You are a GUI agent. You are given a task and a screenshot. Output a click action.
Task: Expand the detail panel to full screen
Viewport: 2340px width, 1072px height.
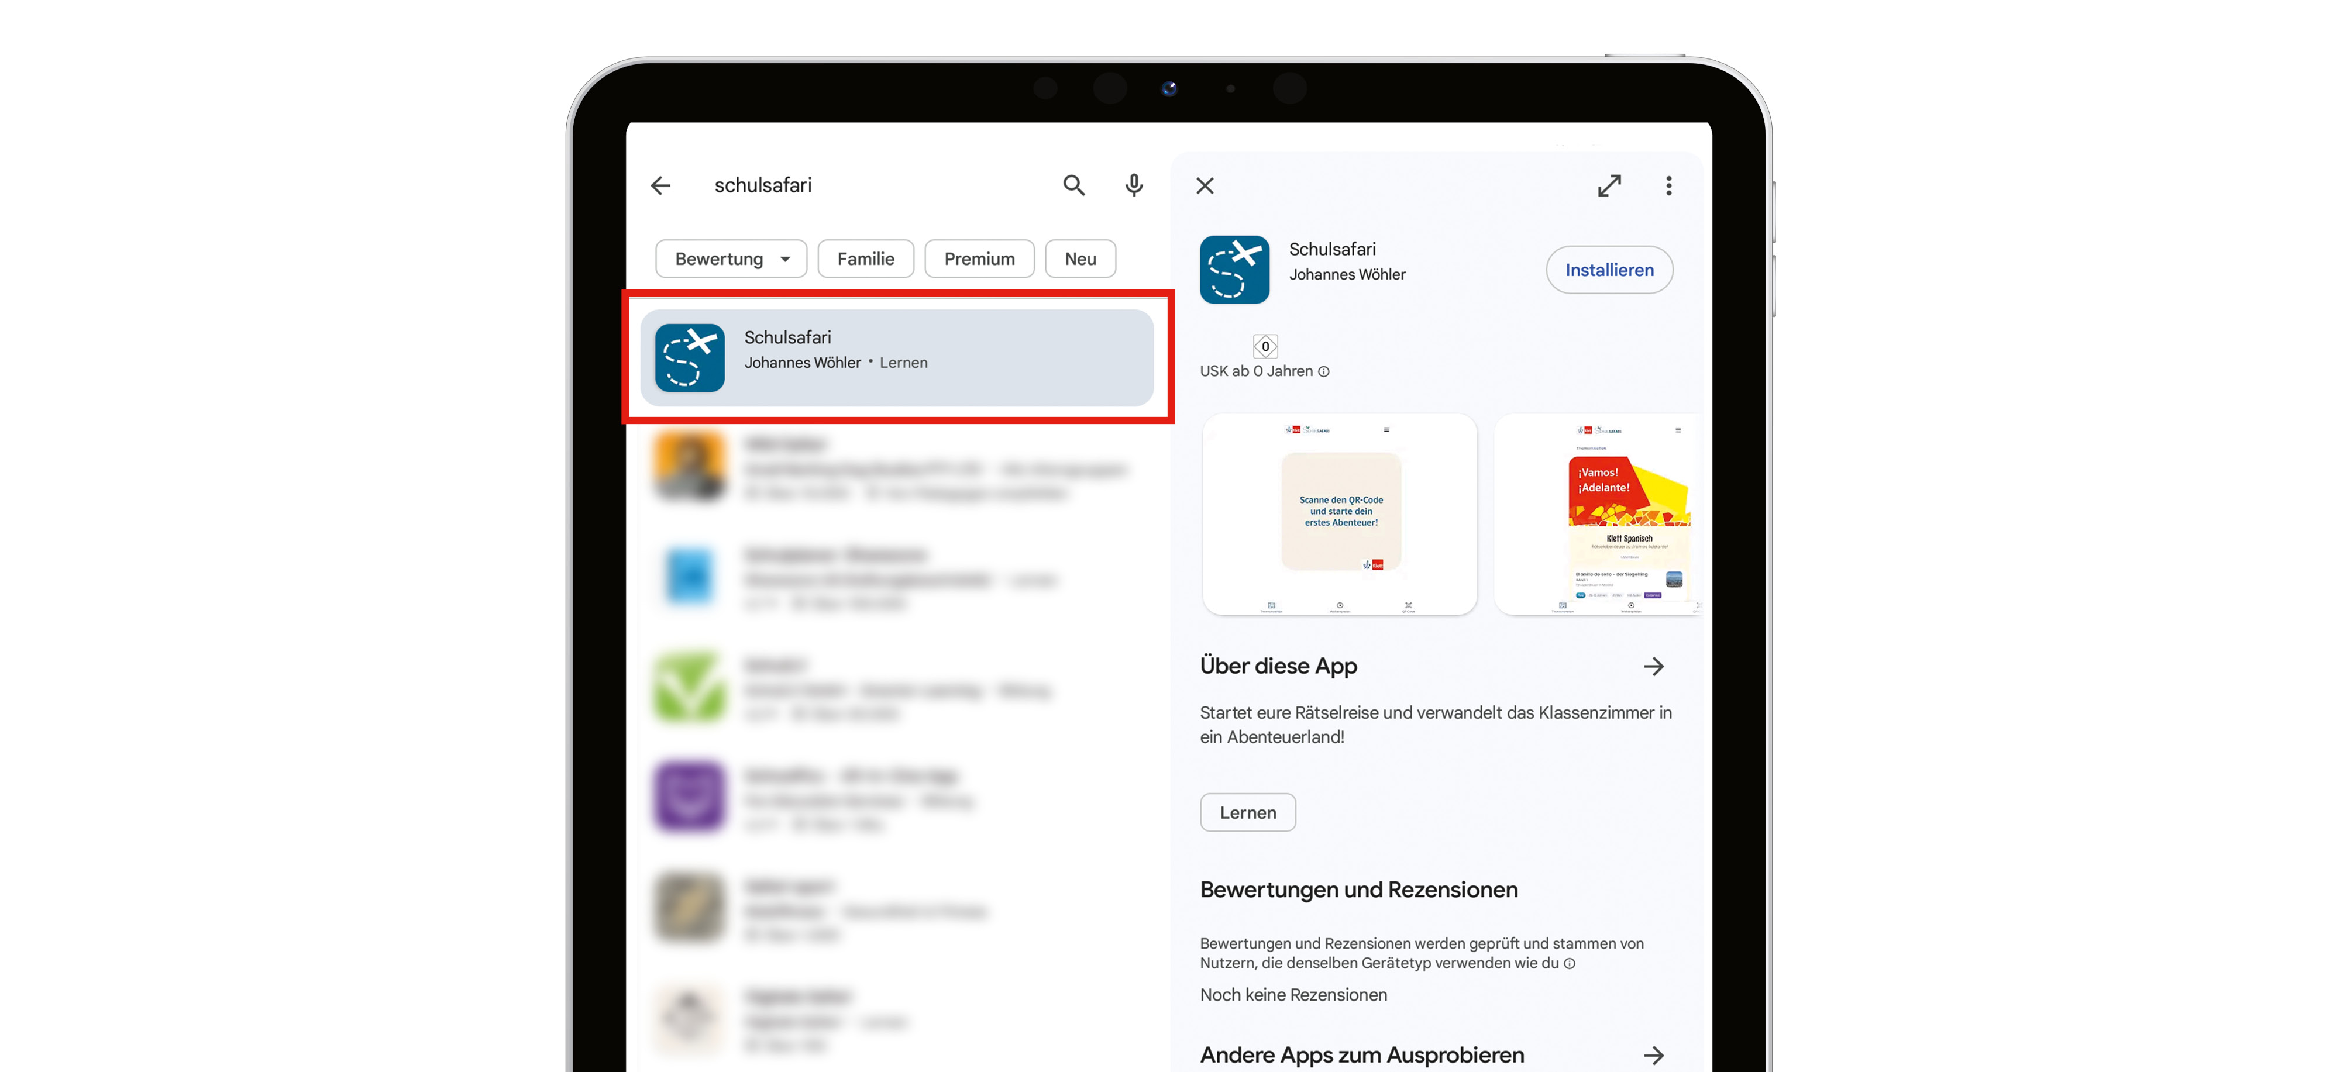(1609, 185)
